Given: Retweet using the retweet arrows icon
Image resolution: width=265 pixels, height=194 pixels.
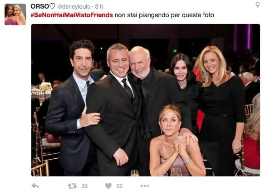Looking at the screenshot, I should point(72,186).
